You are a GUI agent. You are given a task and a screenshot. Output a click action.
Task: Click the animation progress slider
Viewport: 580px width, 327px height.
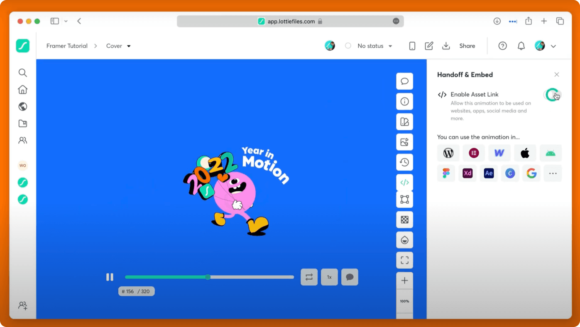209,277
